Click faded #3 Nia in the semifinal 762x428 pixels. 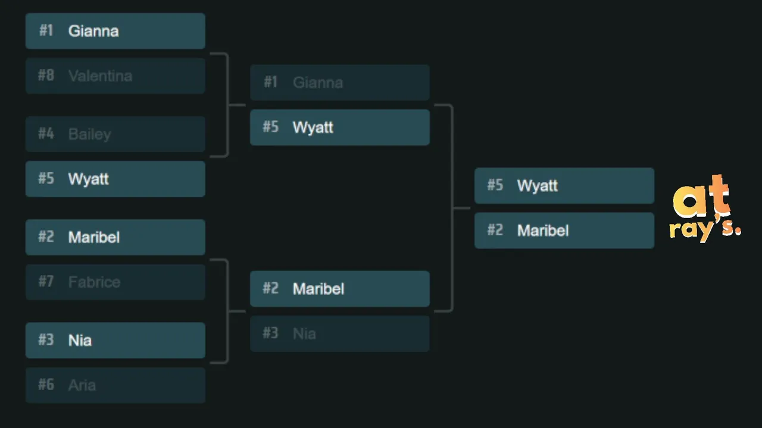(339, 333)
